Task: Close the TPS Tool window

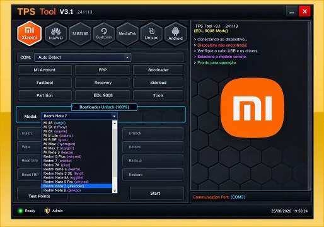Action: click(x=304, y=11)
